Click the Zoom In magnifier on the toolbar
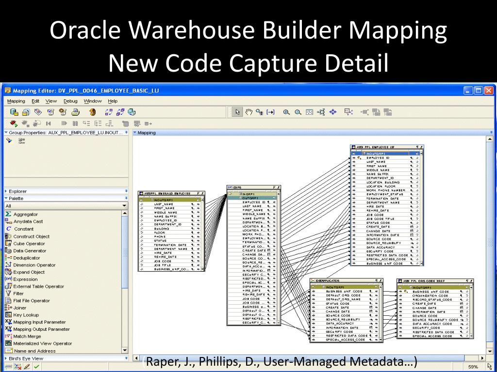The height and width of the screenshot is (372, 497). point(287,112)
